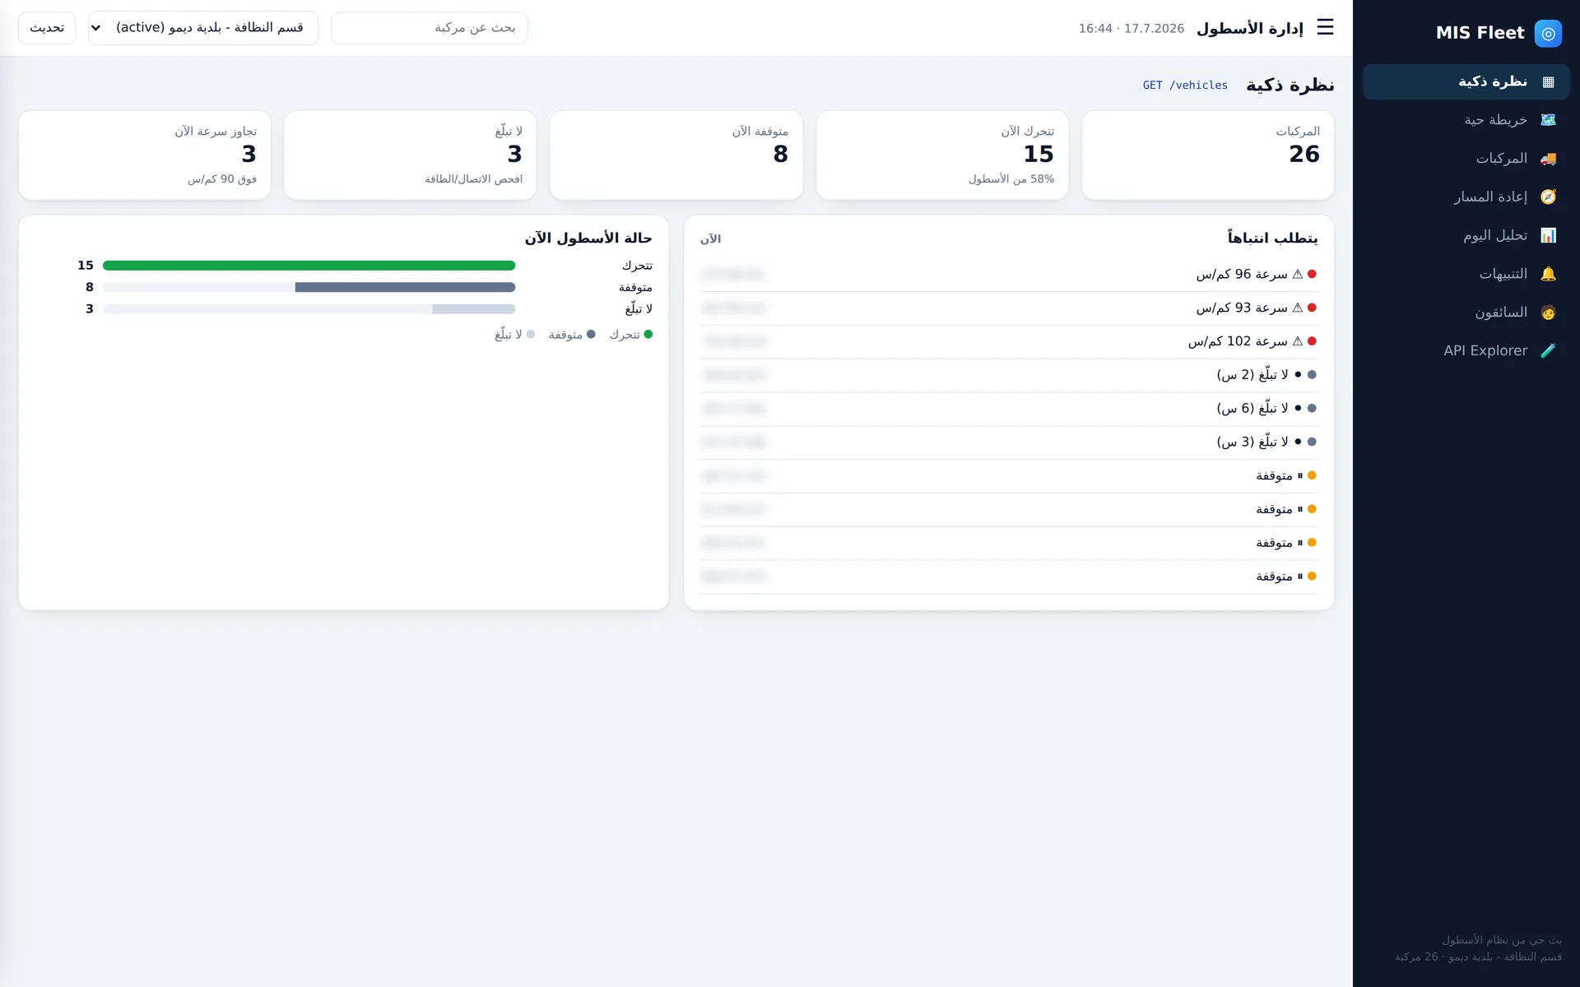Click the GET /vehicles endpoint link

click(1185, 86)
